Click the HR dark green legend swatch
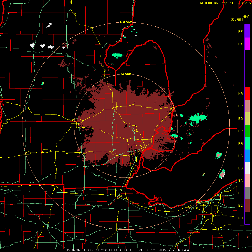Viewport: 252px width, 252px height. (247, 131)
